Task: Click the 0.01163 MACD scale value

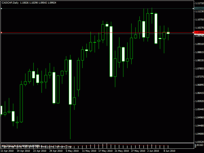Action: (x=199, y=145)
